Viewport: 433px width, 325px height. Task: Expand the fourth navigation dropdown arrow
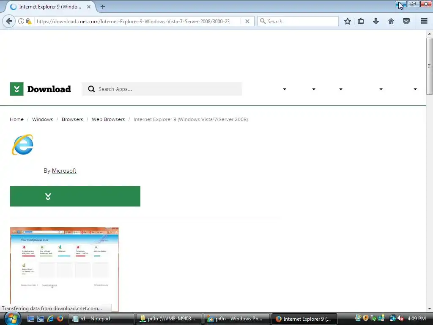click(381, 89)
